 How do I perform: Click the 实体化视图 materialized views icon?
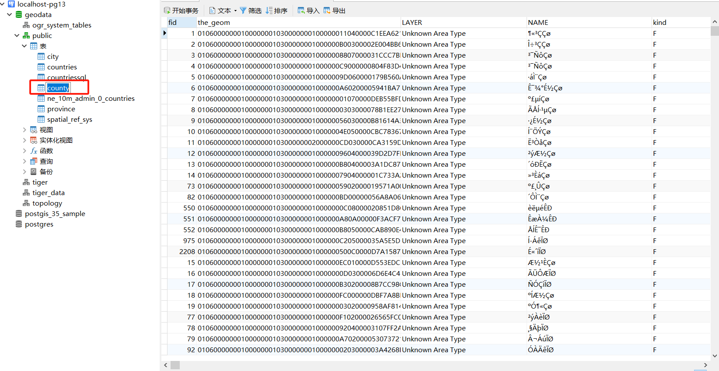34,140
